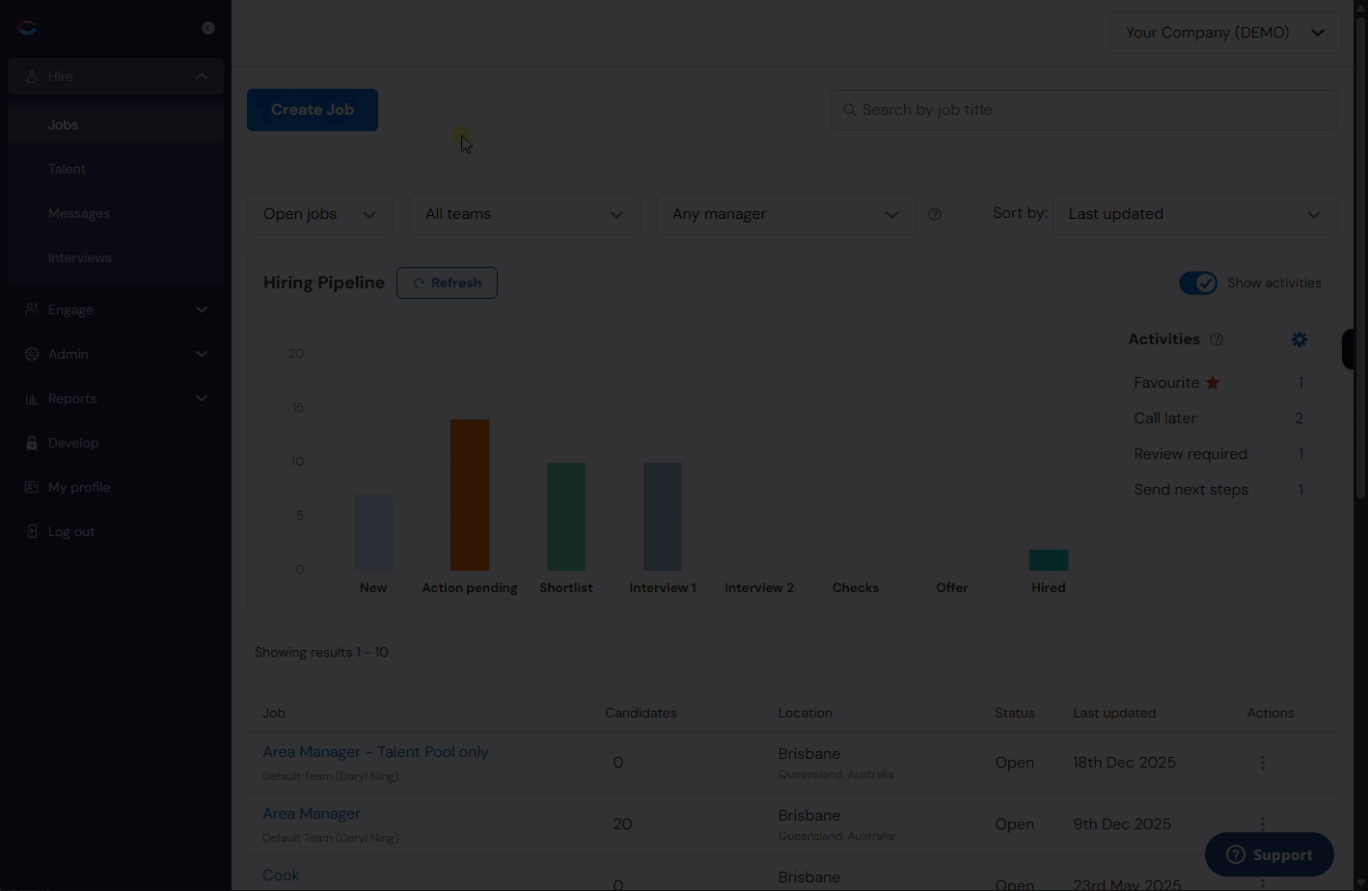Open Activities settings gear

1300,339
